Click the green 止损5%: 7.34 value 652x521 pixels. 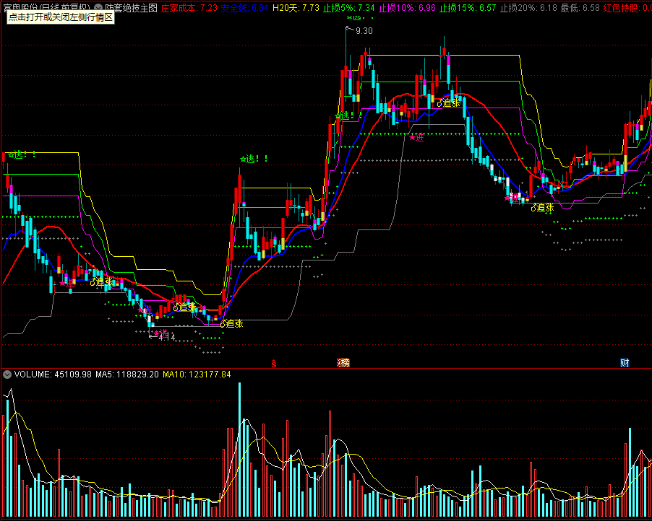click(x=349, y=7)
